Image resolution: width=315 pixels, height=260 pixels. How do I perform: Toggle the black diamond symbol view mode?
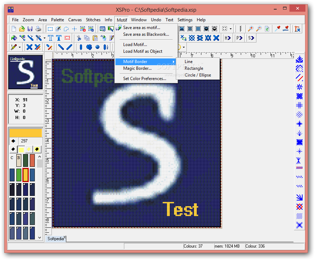point(13,149)
